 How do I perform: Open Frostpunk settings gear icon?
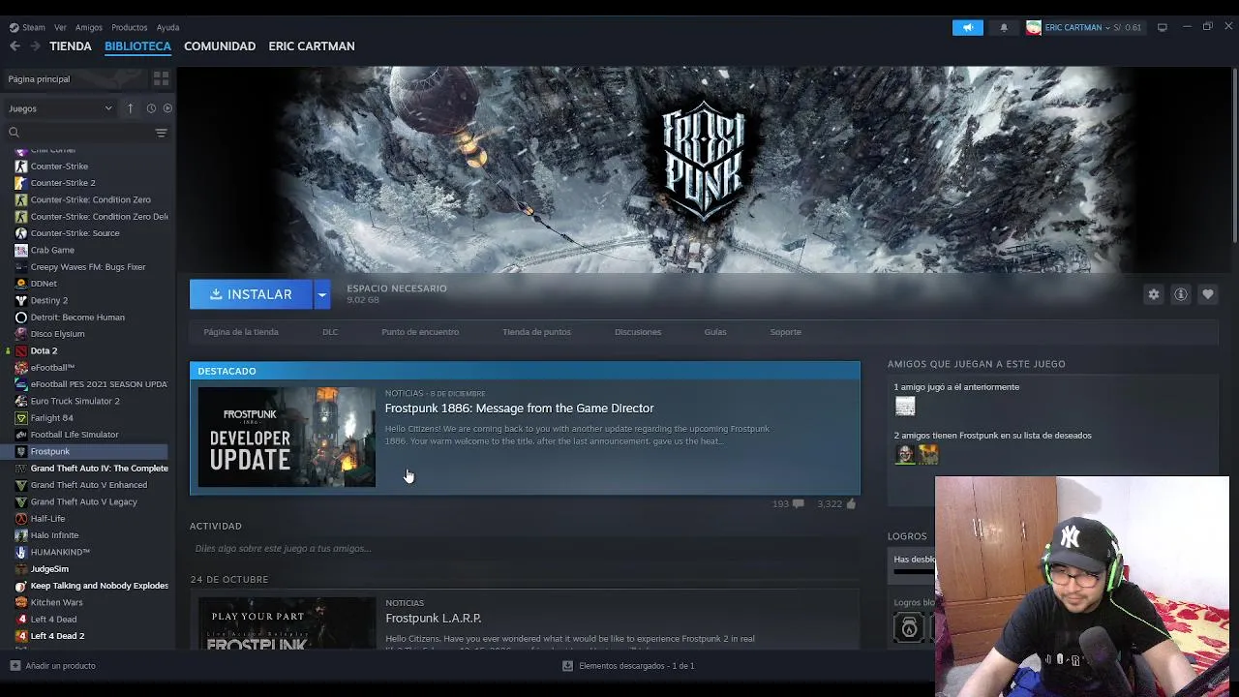[1153, 294]
